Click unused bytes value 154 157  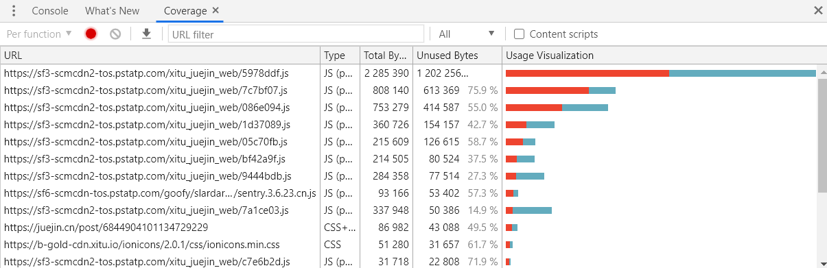click(441, 124)
